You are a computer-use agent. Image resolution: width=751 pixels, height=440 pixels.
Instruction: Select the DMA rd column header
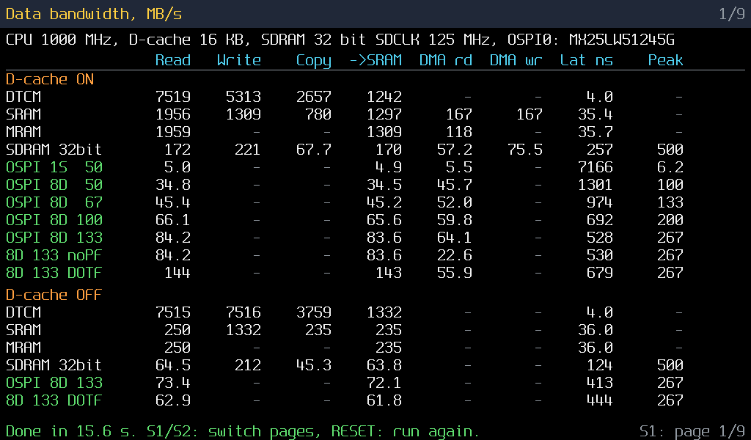[445, 60]
